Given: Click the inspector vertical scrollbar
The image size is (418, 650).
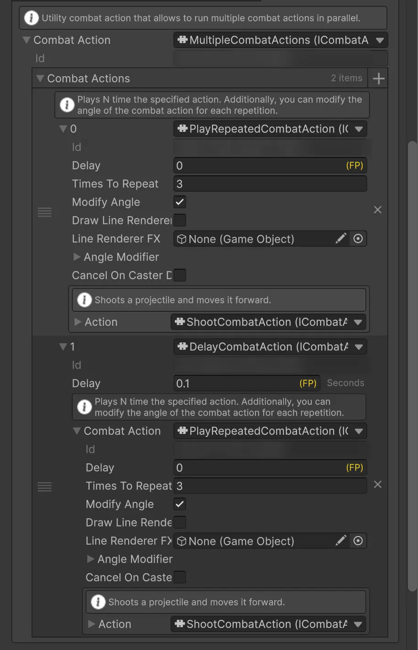Looking at the screenshot, I should tap(413, 366).
